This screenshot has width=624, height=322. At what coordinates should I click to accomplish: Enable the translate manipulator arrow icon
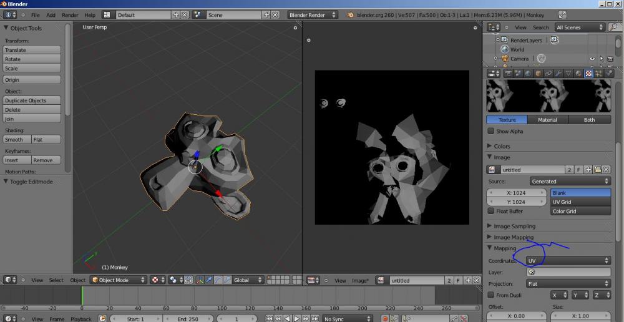pos(208,280)
